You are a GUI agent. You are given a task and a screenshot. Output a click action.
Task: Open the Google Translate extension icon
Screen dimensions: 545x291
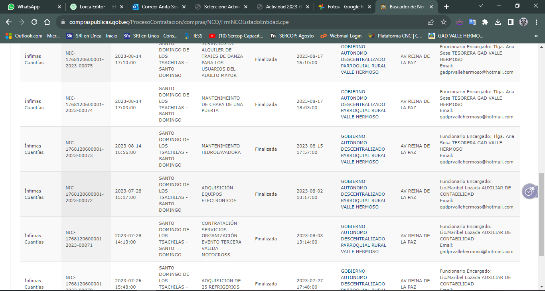(472, 22)
